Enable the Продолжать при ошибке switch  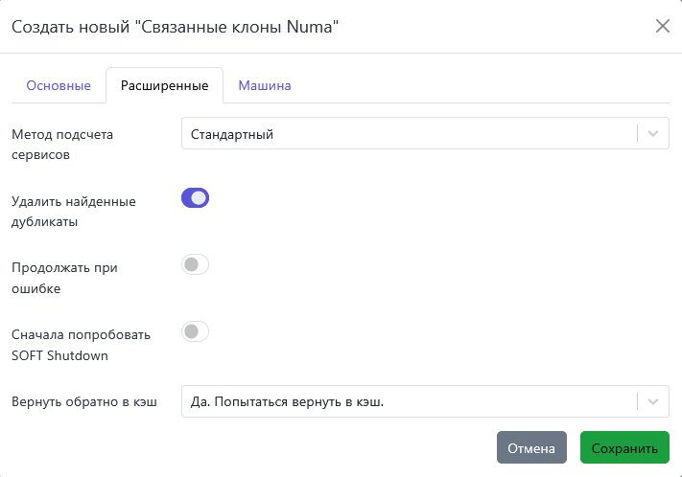195,264
